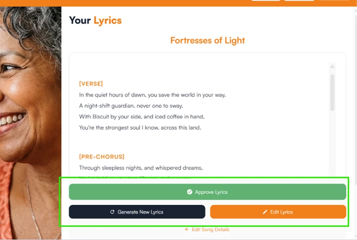Click the pencil icon on Edit Lyrics
Screen dimensions: 357x240
(265, 212)
